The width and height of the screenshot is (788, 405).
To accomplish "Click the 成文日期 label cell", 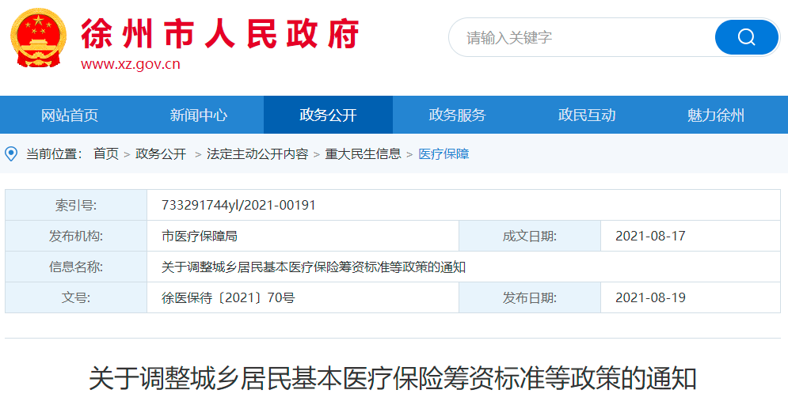I will click(x=530, y=236).
